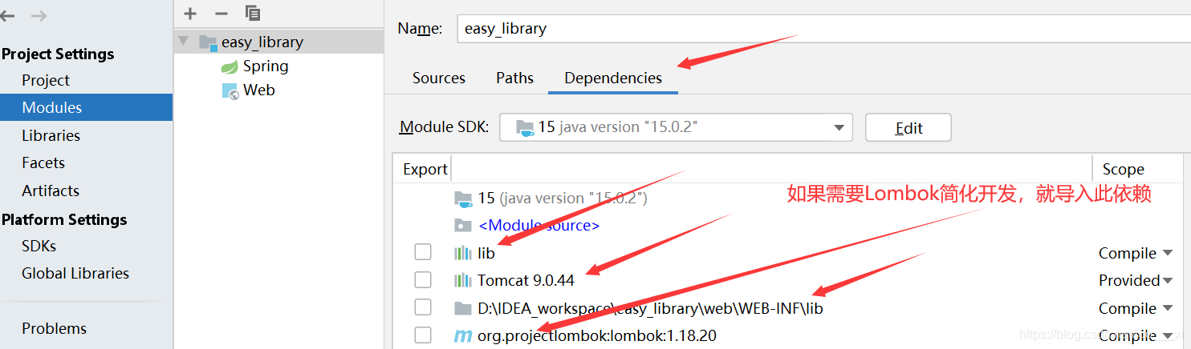Click the <Module source> entry
The image size is (1191, 349).
539,225
